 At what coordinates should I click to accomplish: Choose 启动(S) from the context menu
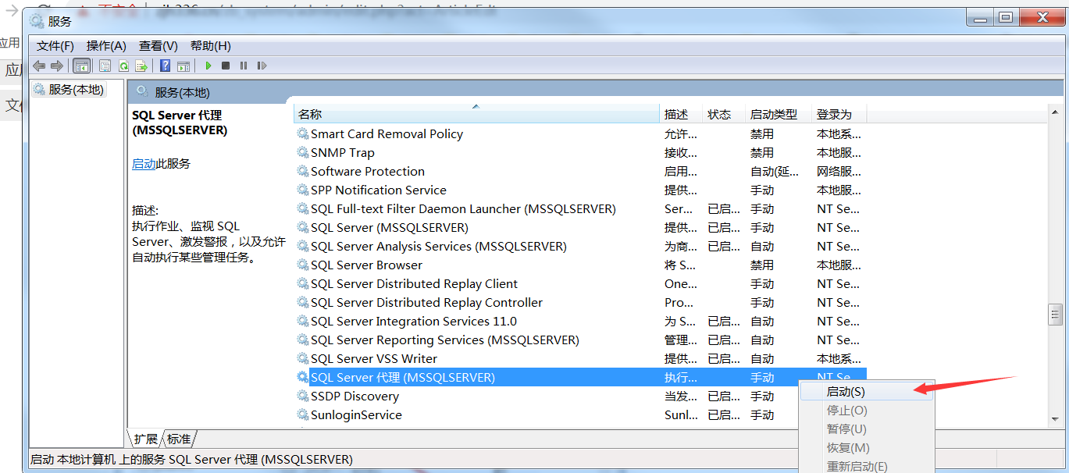866,392
